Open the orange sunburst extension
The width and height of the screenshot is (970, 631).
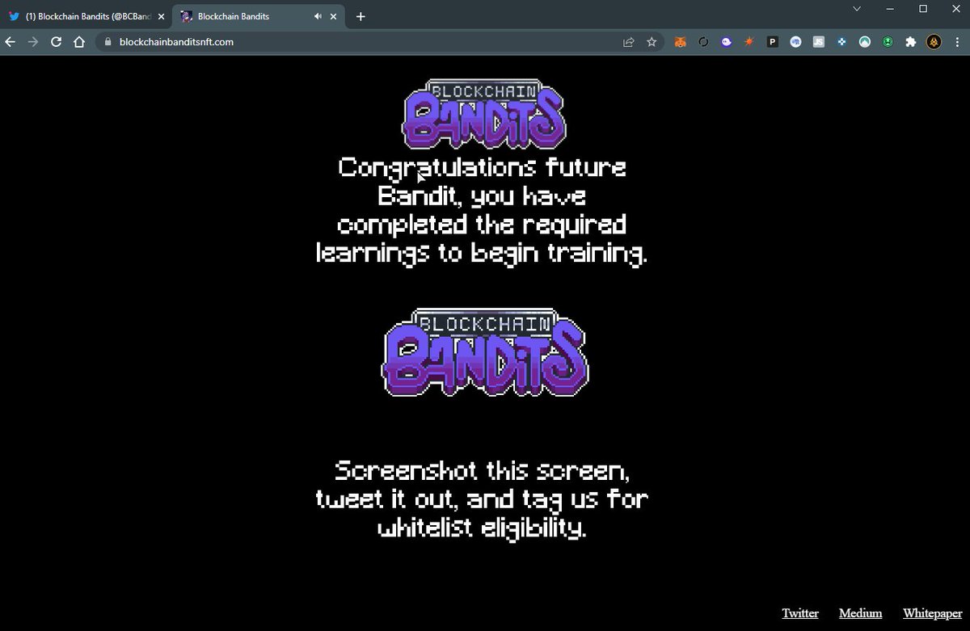(x=749, y=42)
